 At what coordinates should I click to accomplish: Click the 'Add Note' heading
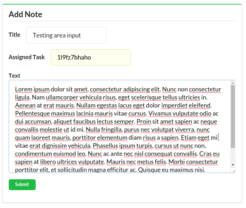[x=25, y=14]
